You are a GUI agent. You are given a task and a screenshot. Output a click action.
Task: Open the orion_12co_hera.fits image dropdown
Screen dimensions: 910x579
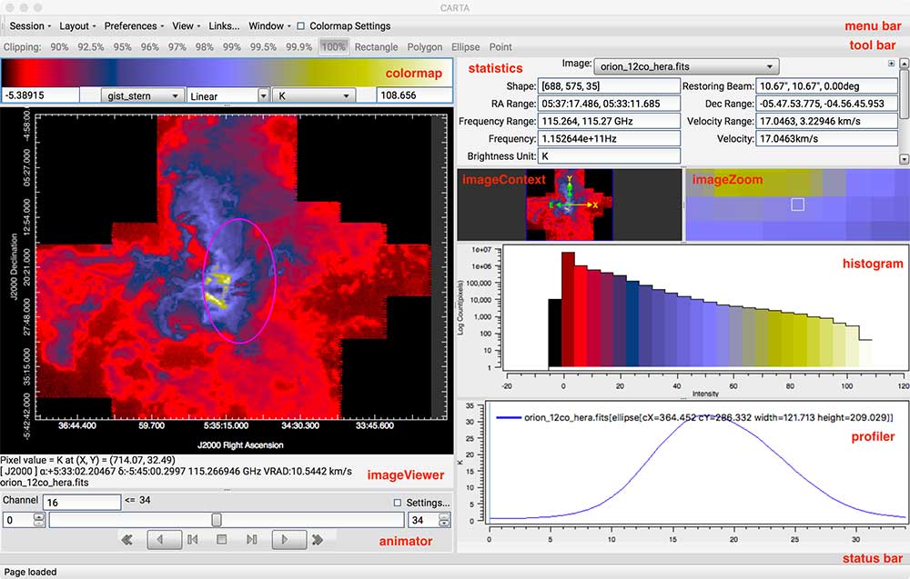tap(685, 66)
